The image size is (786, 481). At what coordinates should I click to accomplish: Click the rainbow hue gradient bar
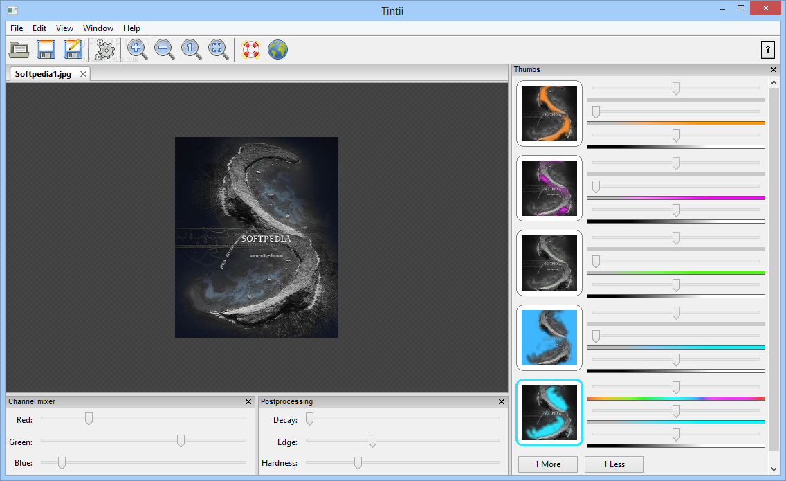coord(676,398)
